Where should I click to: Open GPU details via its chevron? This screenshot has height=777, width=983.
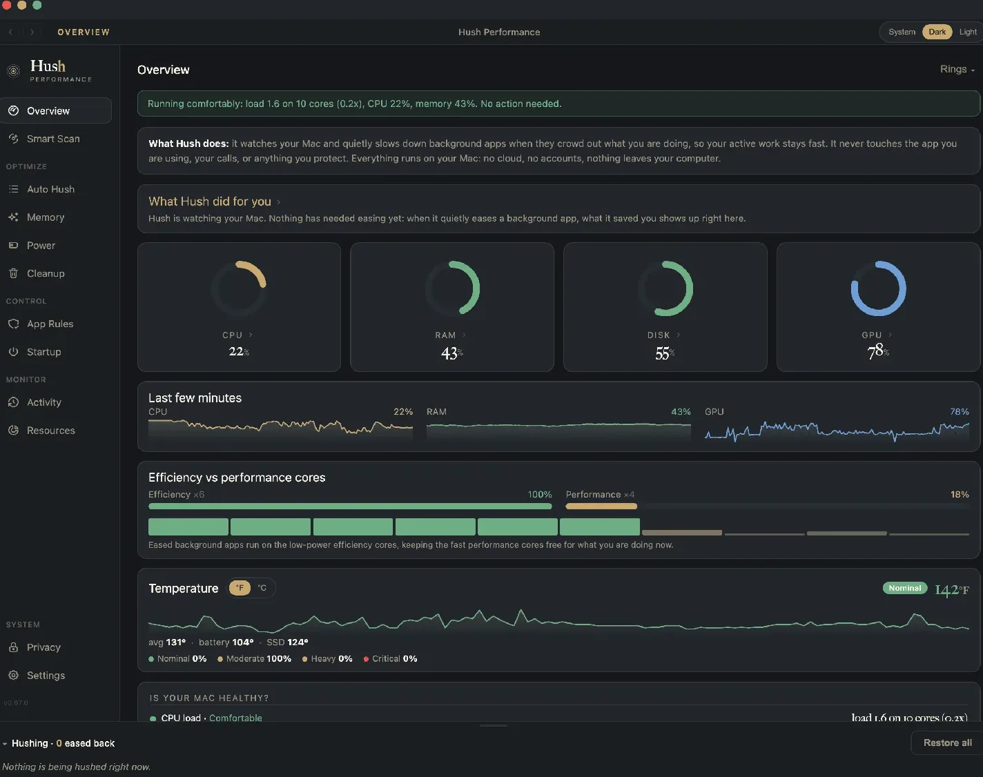pyautogui.click(x=890, y=335)
